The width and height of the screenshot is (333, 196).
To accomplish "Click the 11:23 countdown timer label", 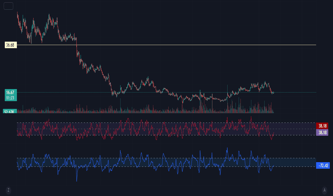I will coord(11,98).
